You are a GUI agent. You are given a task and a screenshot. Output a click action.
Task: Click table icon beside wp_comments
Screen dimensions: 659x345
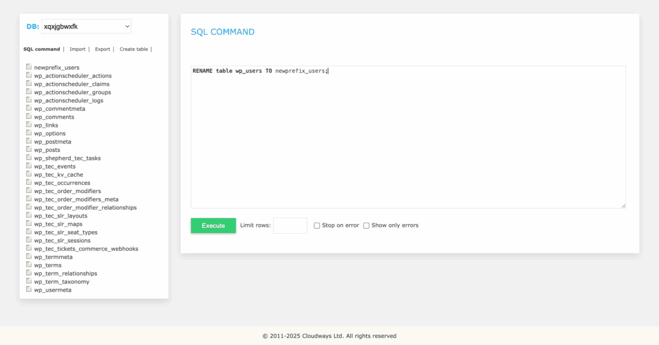28,117
